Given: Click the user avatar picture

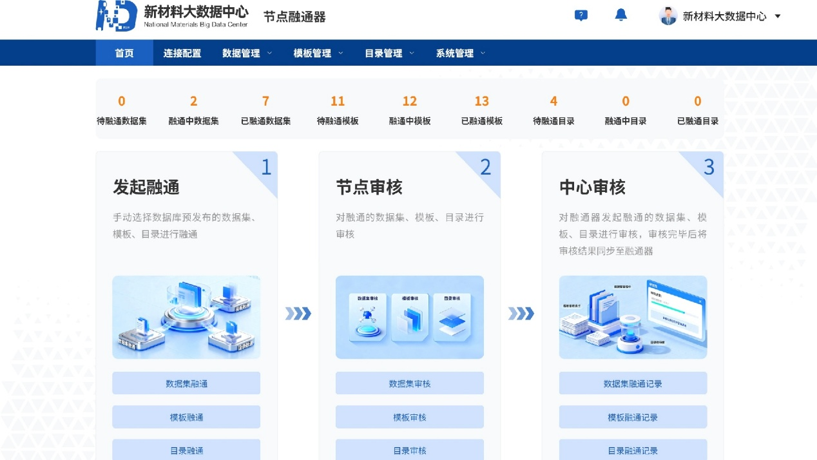Looking at the screenshot, I should [668, 16].
